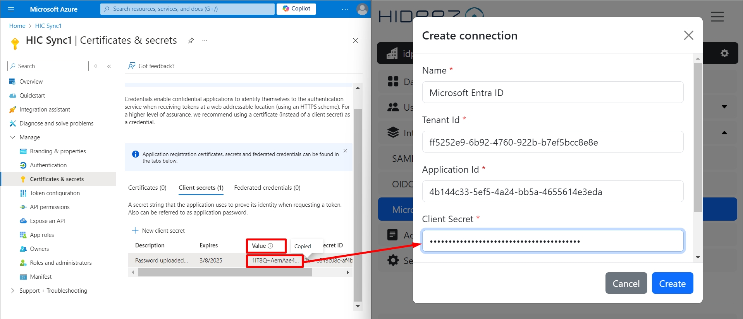Close the Create connection dialog
Image resolution: width=743 pixels, height=319 pixels.
pyautogui.click(x=688, y=35)
